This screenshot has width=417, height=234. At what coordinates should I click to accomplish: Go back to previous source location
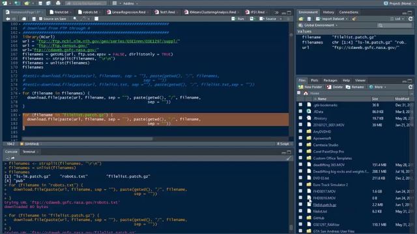pyautogui.click(x=8, y=19)
